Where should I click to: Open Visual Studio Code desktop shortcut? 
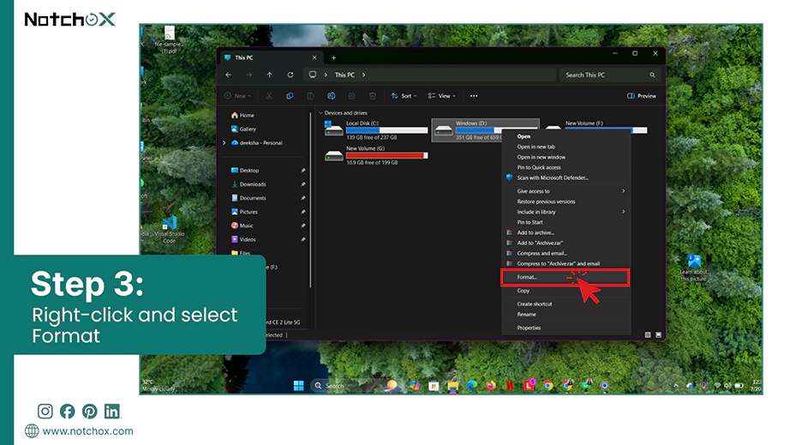(x=170, y=230)
